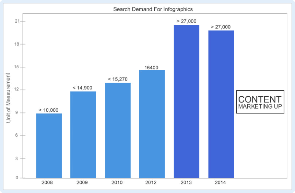Click the y-axis value 12
The image size is (295, 193).
[x=16, y=89]
